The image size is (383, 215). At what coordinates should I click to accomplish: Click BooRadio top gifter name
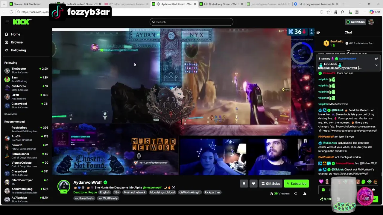click(337, 42)
